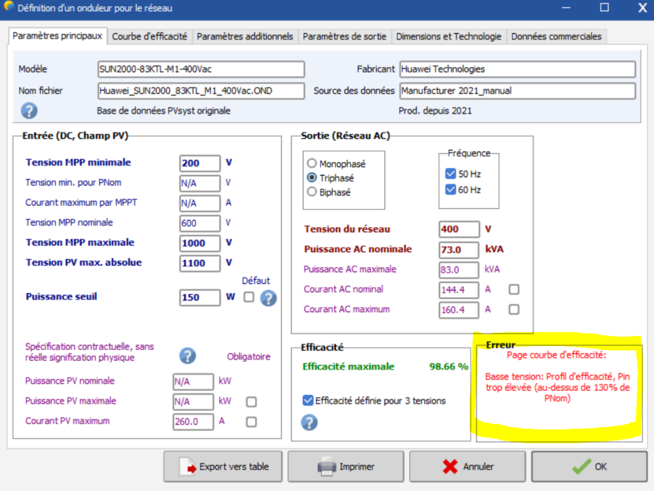The width and height of the screenshot is (654, 491).
Task: Click the help icon below Nom fichier
Action: click(29, 110)
